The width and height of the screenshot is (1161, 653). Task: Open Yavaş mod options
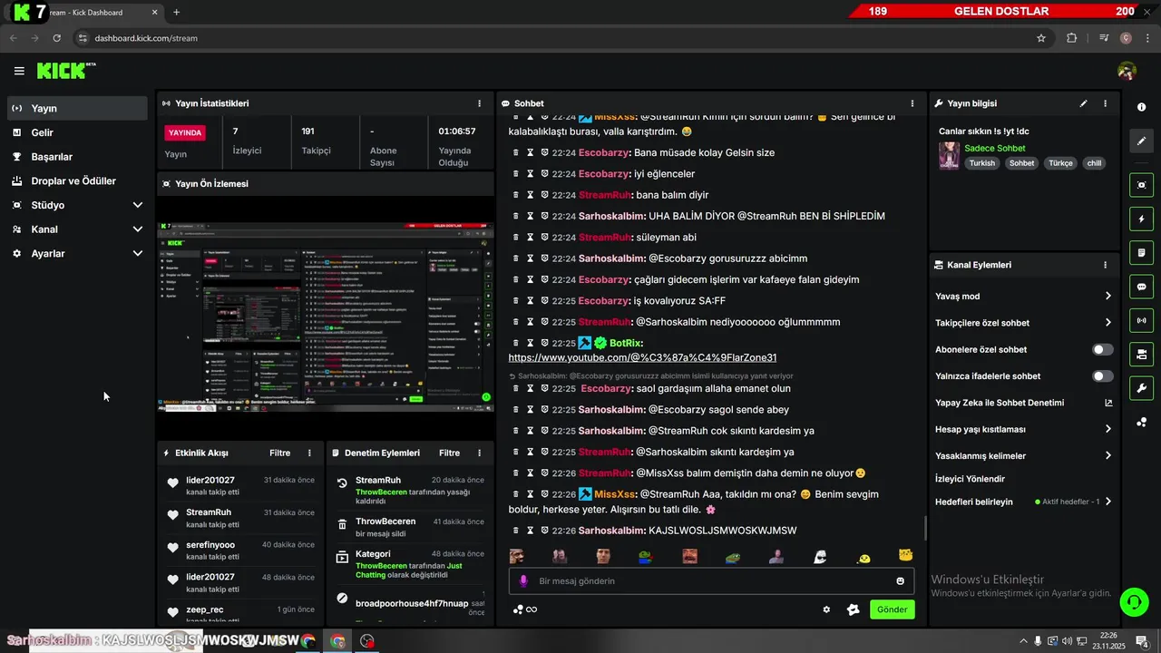[1024, 296]
